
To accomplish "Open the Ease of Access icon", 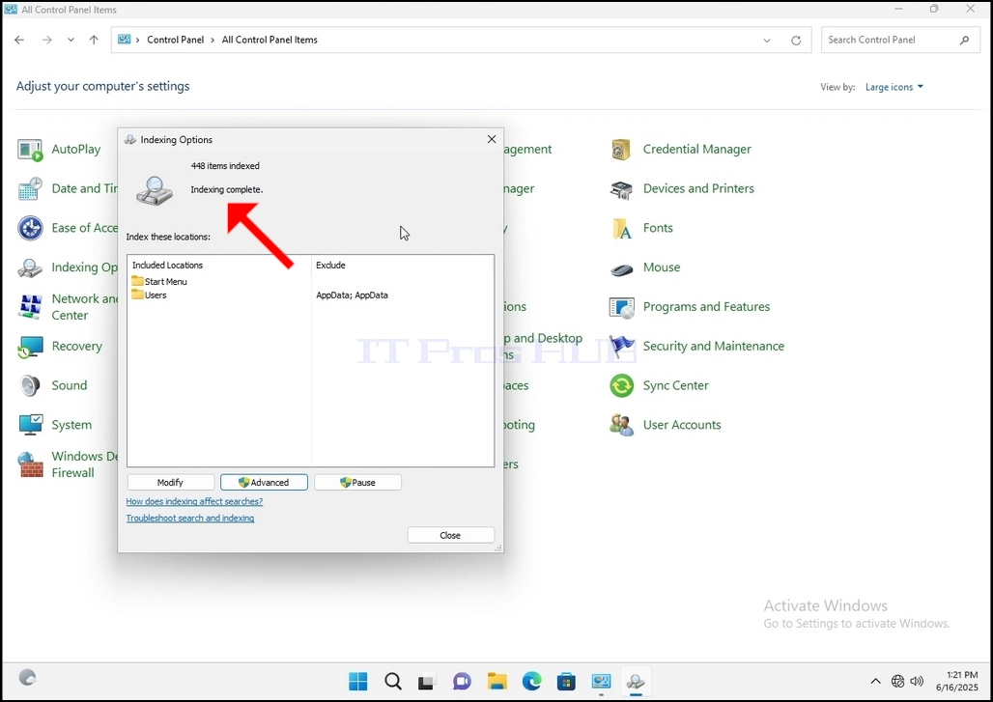I will (x=30, y=228).
